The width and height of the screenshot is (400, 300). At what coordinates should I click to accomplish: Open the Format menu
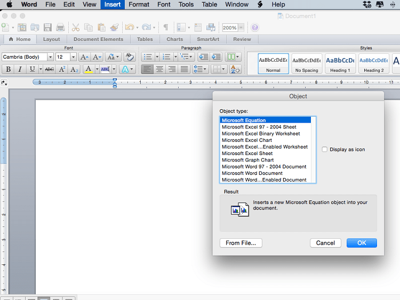coord(139,4)
